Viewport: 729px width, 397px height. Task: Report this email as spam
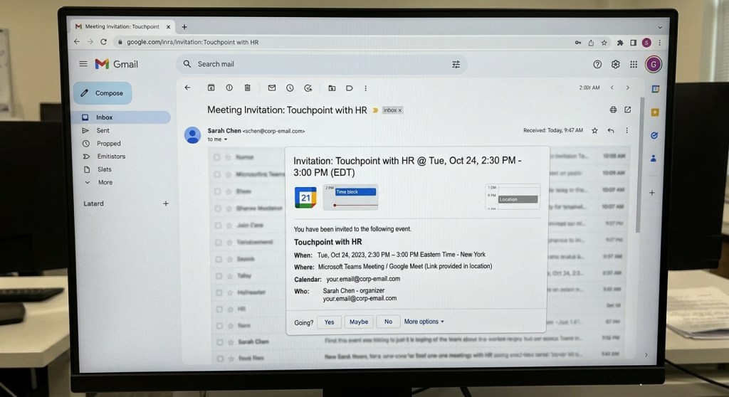pyautogui.click(x=229, y=88)
